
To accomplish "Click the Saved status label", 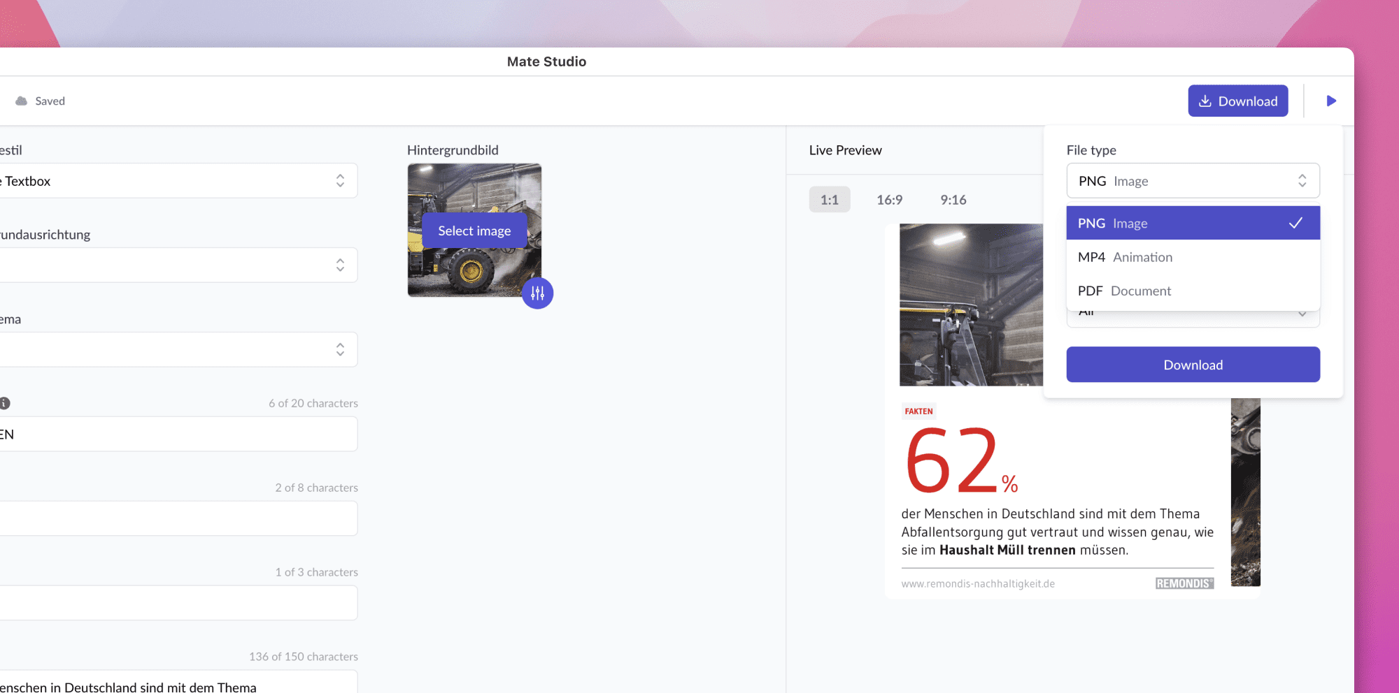I will tap(50, 101).
